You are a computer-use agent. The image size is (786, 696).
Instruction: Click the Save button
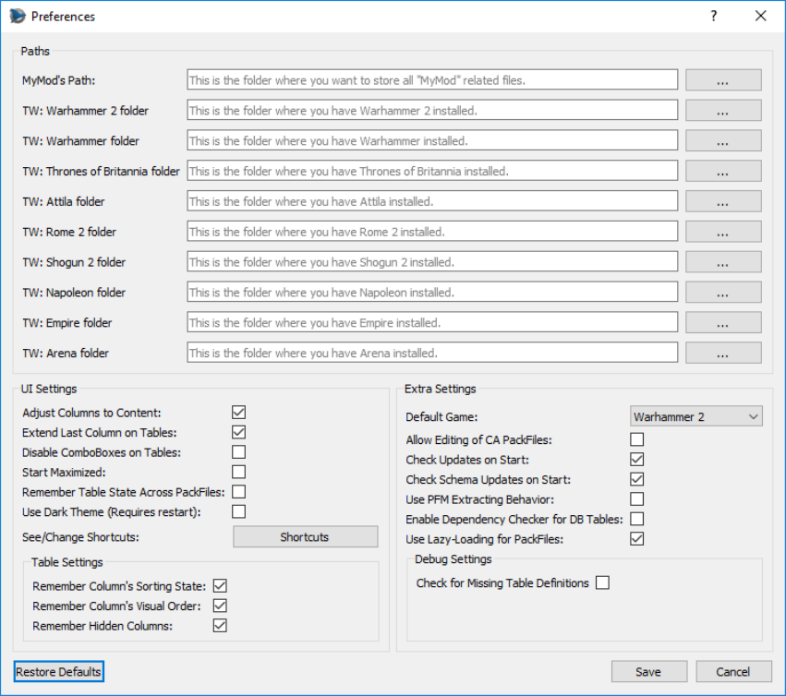[648, 671]
